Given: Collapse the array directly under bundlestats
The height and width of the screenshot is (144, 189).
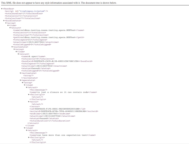Looking at the screenshot, I should 6,23.
